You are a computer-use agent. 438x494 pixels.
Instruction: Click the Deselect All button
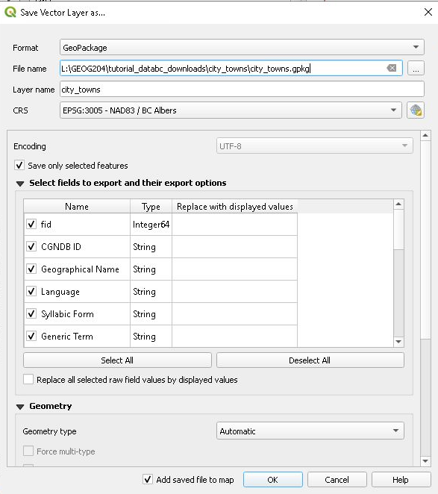pyautogui.click(x=310, y=360)
